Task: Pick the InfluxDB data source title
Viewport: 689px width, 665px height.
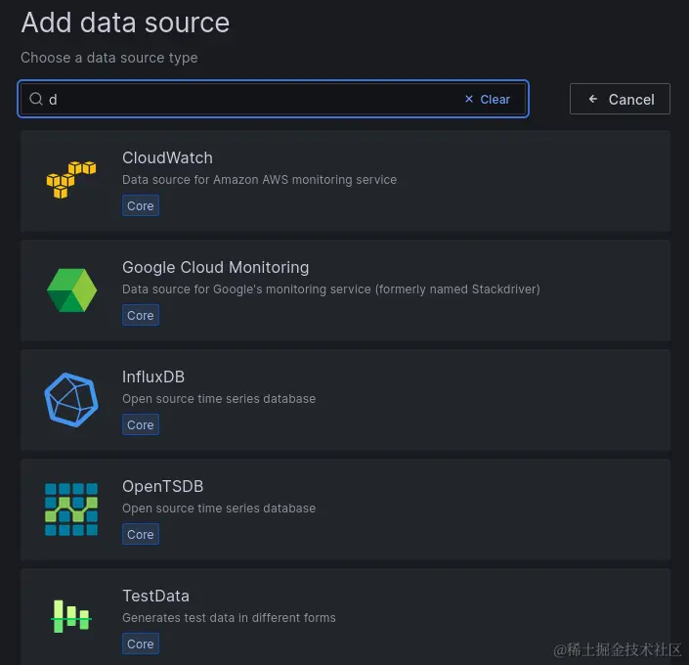Action: tap(153, 377)
